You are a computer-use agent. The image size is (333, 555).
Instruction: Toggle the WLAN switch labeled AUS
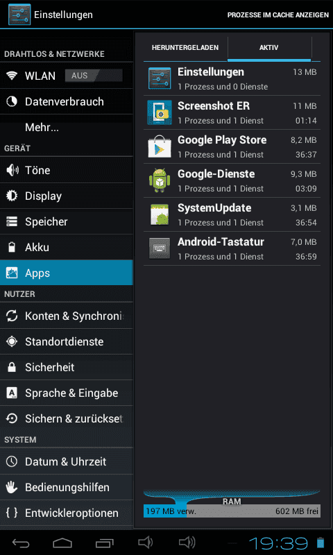coord(94,76)
